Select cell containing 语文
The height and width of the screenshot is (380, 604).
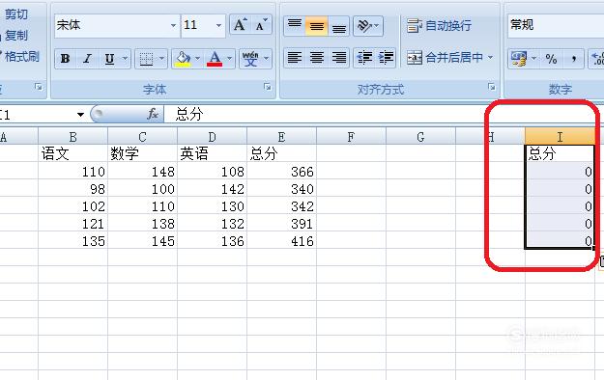72,154
